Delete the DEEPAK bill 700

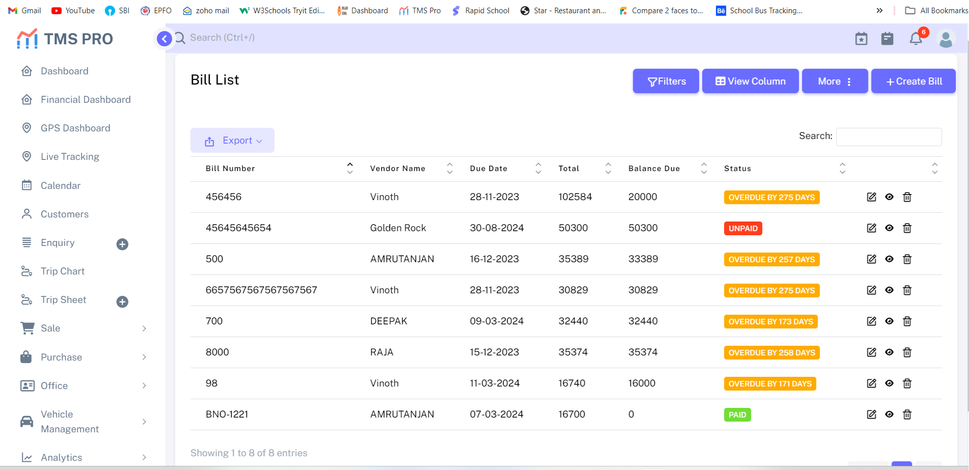pos(907,321)
